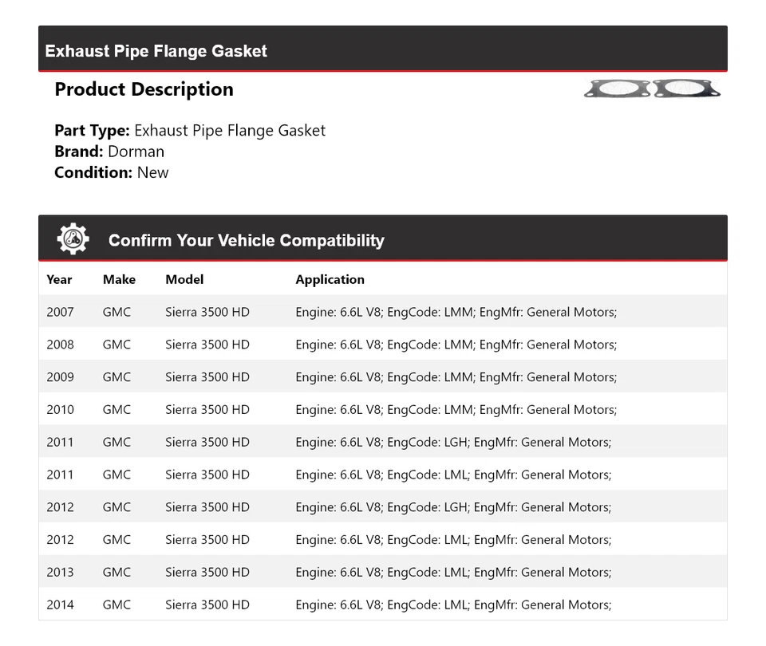Click the Confirm Your Vehicle Compatibility heading

pos(246,240)
